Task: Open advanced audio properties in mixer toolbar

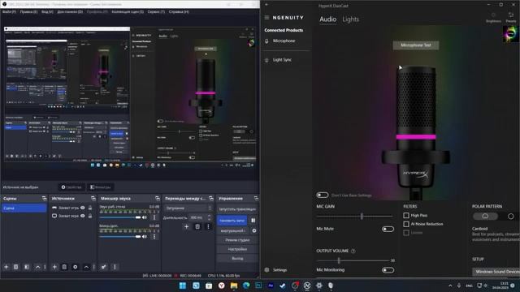Action: tap(104, 267)
